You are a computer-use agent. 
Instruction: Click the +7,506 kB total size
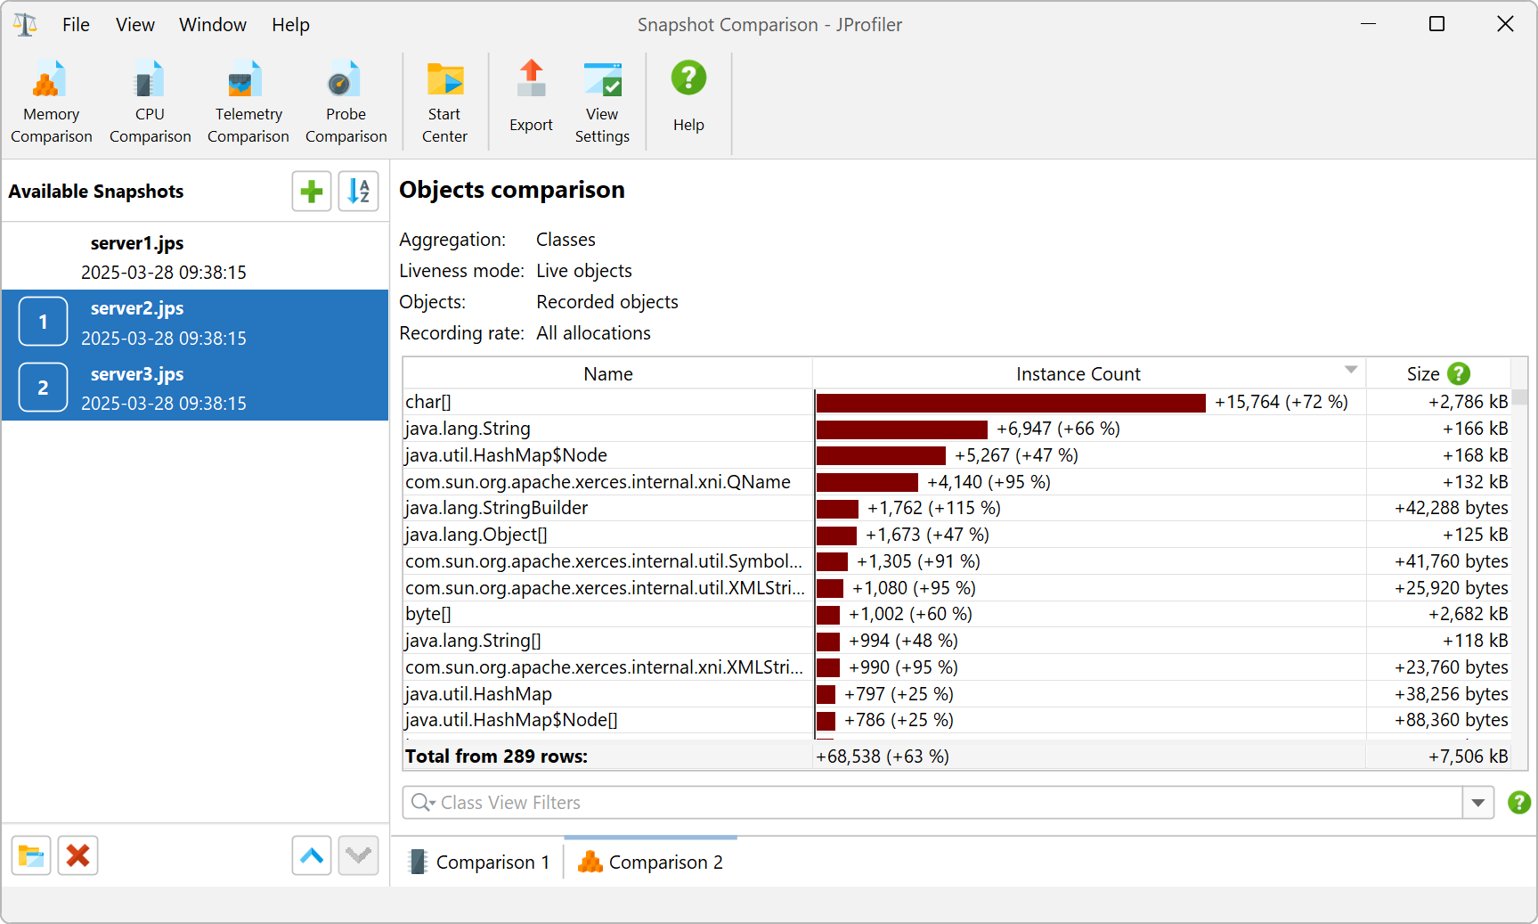click(x=1469, y=756)
